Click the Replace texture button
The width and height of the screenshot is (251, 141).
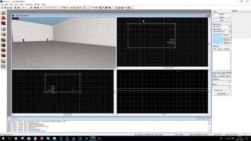pyautogui.click(x=227, y=43)
